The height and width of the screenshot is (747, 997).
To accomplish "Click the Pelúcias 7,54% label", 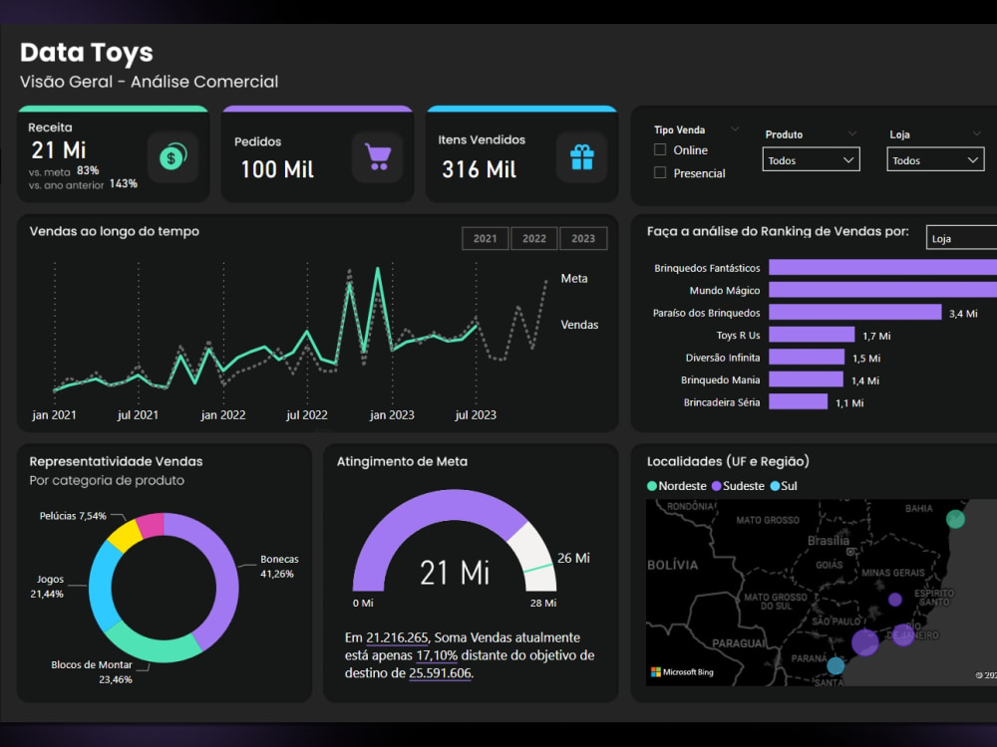I will [73, 516].
